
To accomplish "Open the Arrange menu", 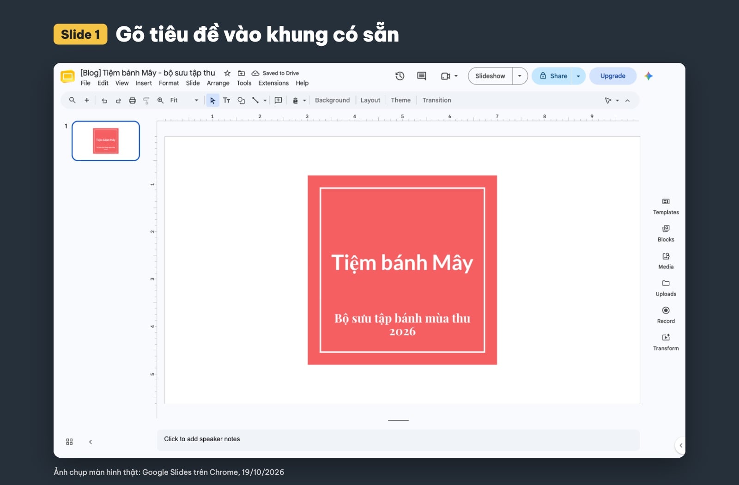I will click(x=218, y=83).
